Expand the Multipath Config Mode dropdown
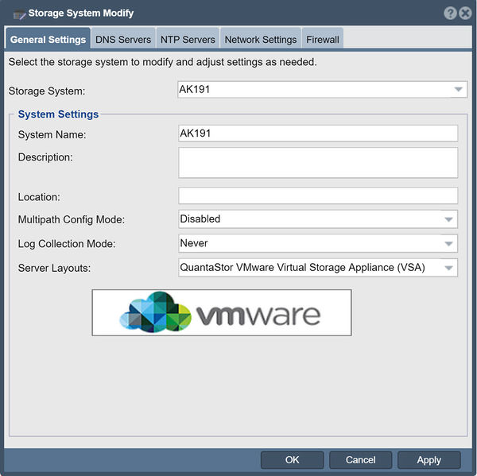Viewport: 477px width, 476px height. 318,219
